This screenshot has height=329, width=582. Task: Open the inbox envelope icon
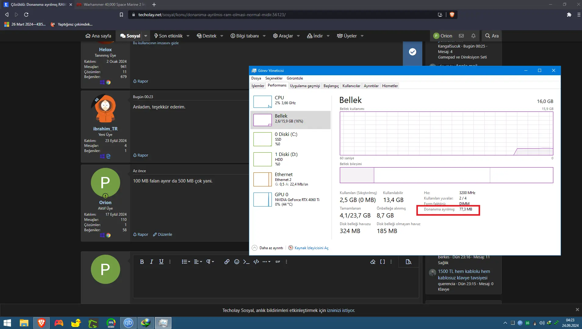pos(461,36)
